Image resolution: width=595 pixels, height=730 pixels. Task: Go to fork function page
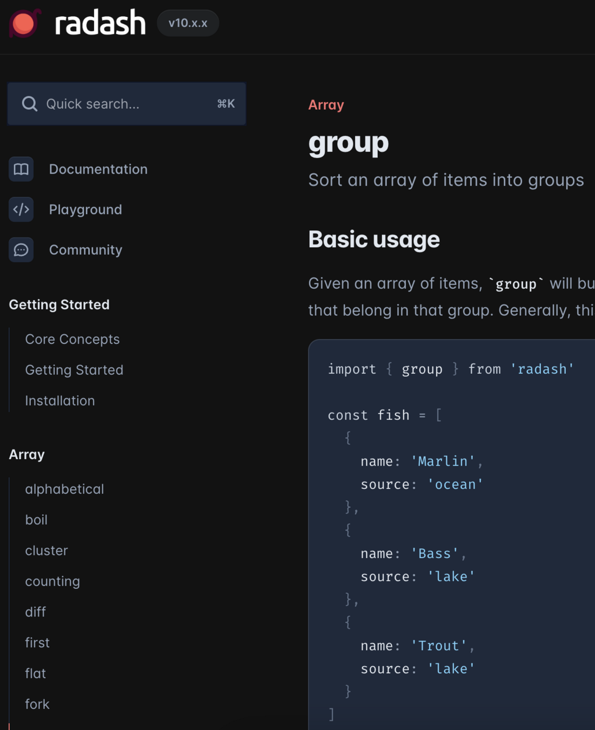[37, 705]
